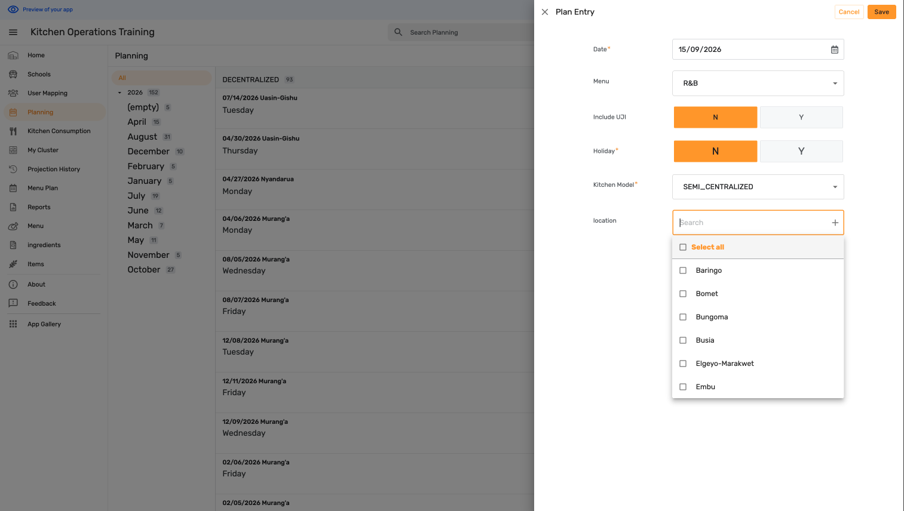
Task: Check the Bomet location checkbox
Action: coord(683,294)
